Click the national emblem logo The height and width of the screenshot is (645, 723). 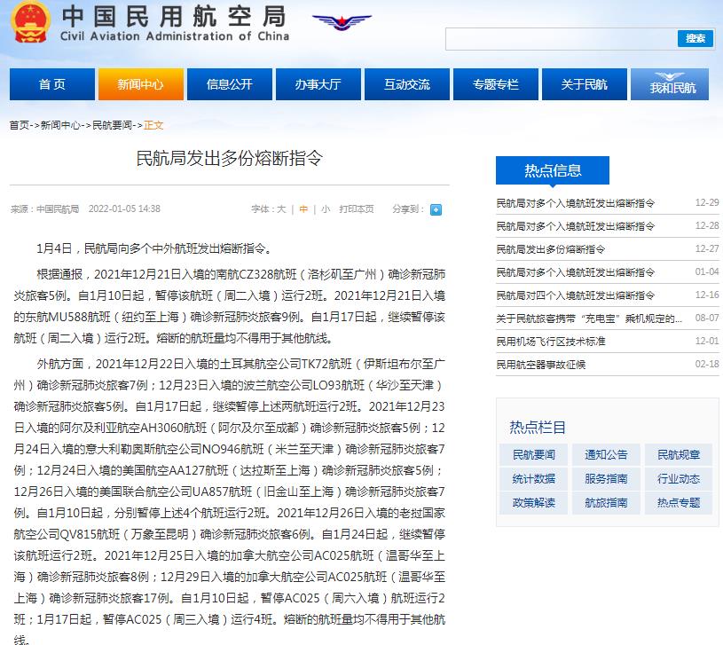coord(28,23)
